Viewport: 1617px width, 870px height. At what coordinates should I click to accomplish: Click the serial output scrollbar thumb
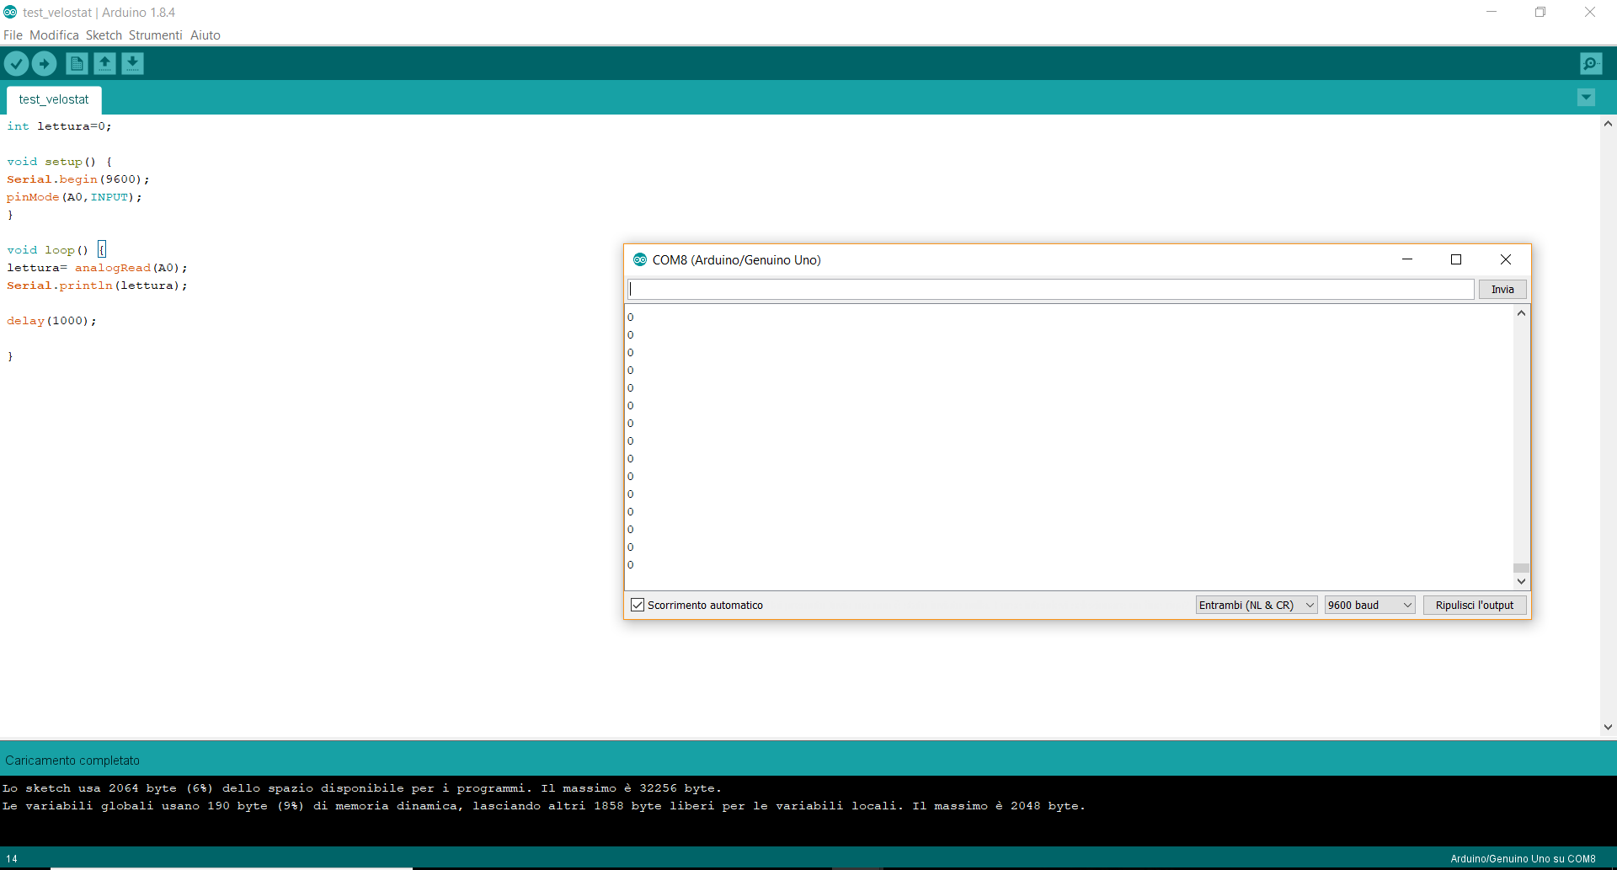coord(1521,568)
